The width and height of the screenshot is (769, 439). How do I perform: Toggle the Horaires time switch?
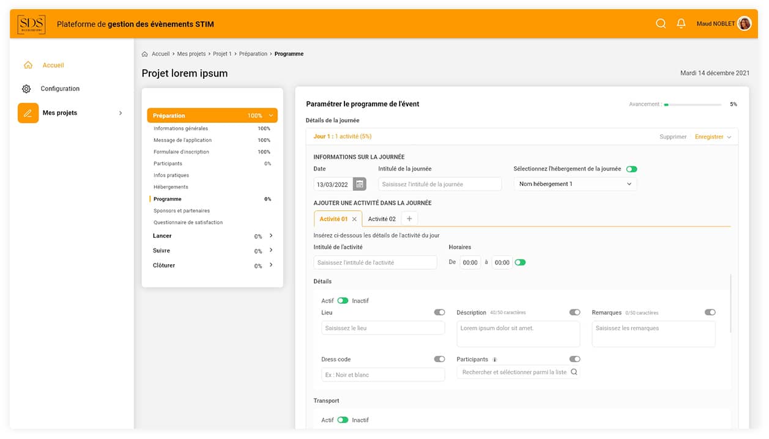(x=520, y=262)
